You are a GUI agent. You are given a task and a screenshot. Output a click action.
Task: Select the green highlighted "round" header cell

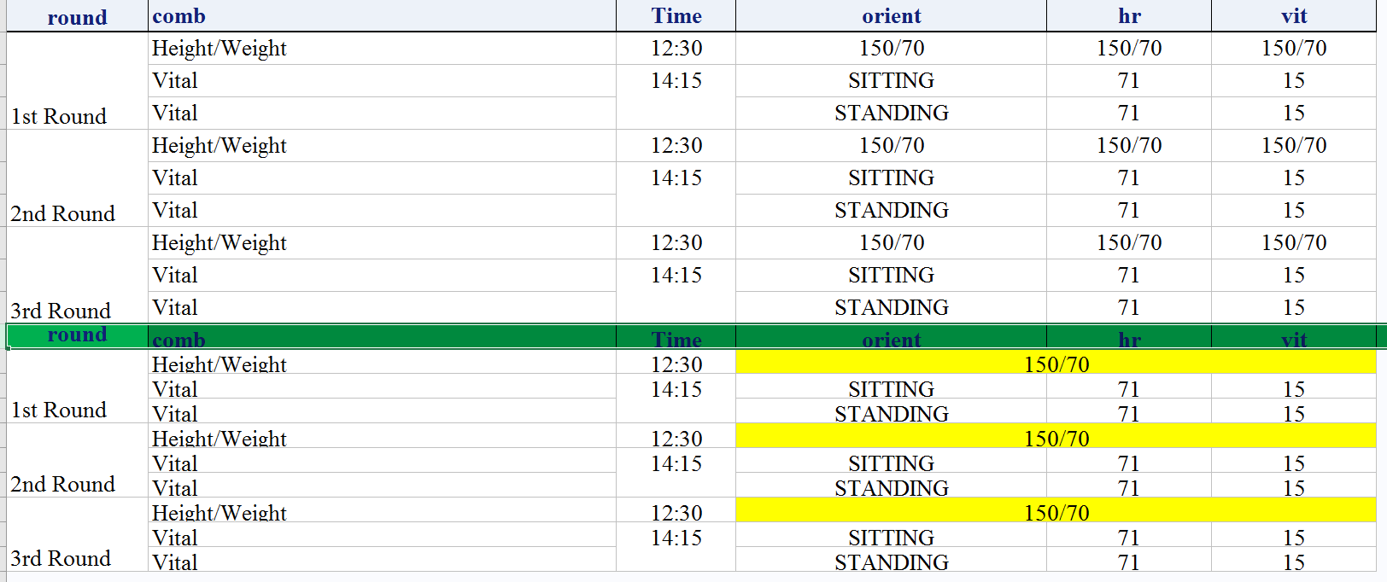(77, 335)
